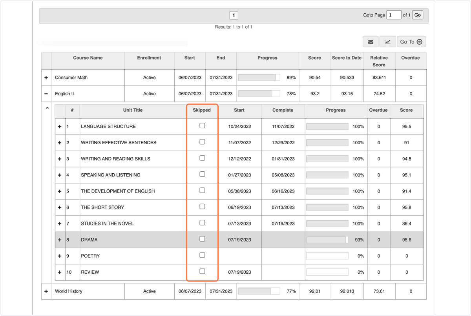Expand unit 4 SPEAKING AND LISTENING
Screen dimensions: 471x316
pyautogui.click(x=60, y=175)
